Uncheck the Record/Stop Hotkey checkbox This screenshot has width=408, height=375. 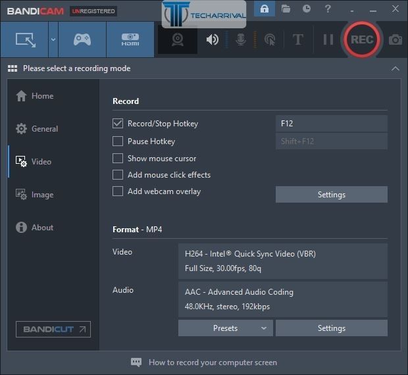coord(118,123)
